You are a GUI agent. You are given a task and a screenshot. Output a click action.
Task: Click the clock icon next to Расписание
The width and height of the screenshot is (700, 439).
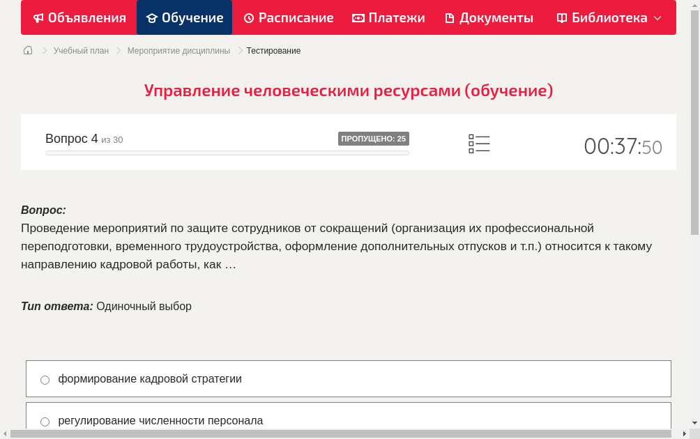248,17
